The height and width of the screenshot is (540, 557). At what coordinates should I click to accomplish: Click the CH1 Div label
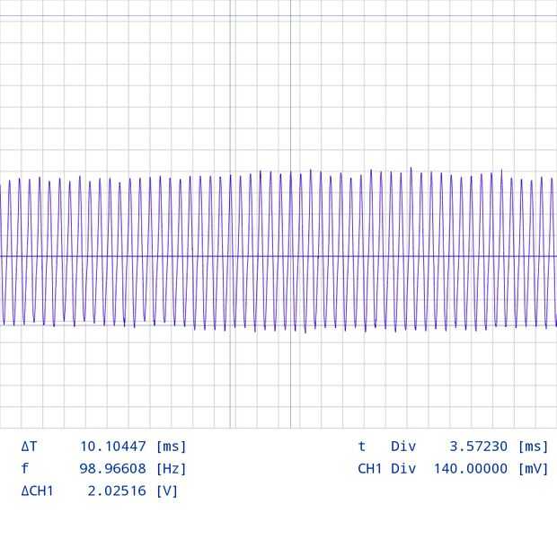(387, 469)
